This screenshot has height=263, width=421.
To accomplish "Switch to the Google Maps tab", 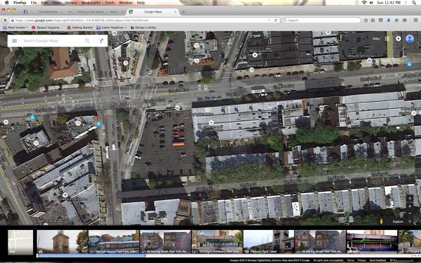I will tap(153, 12).
